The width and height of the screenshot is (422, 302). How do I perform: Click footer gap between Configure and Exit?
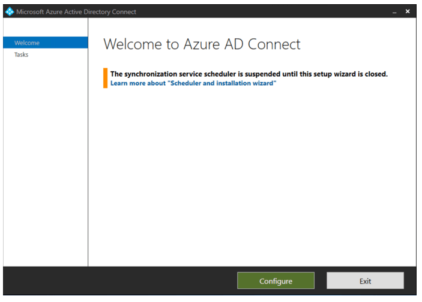tap(320, 280)
